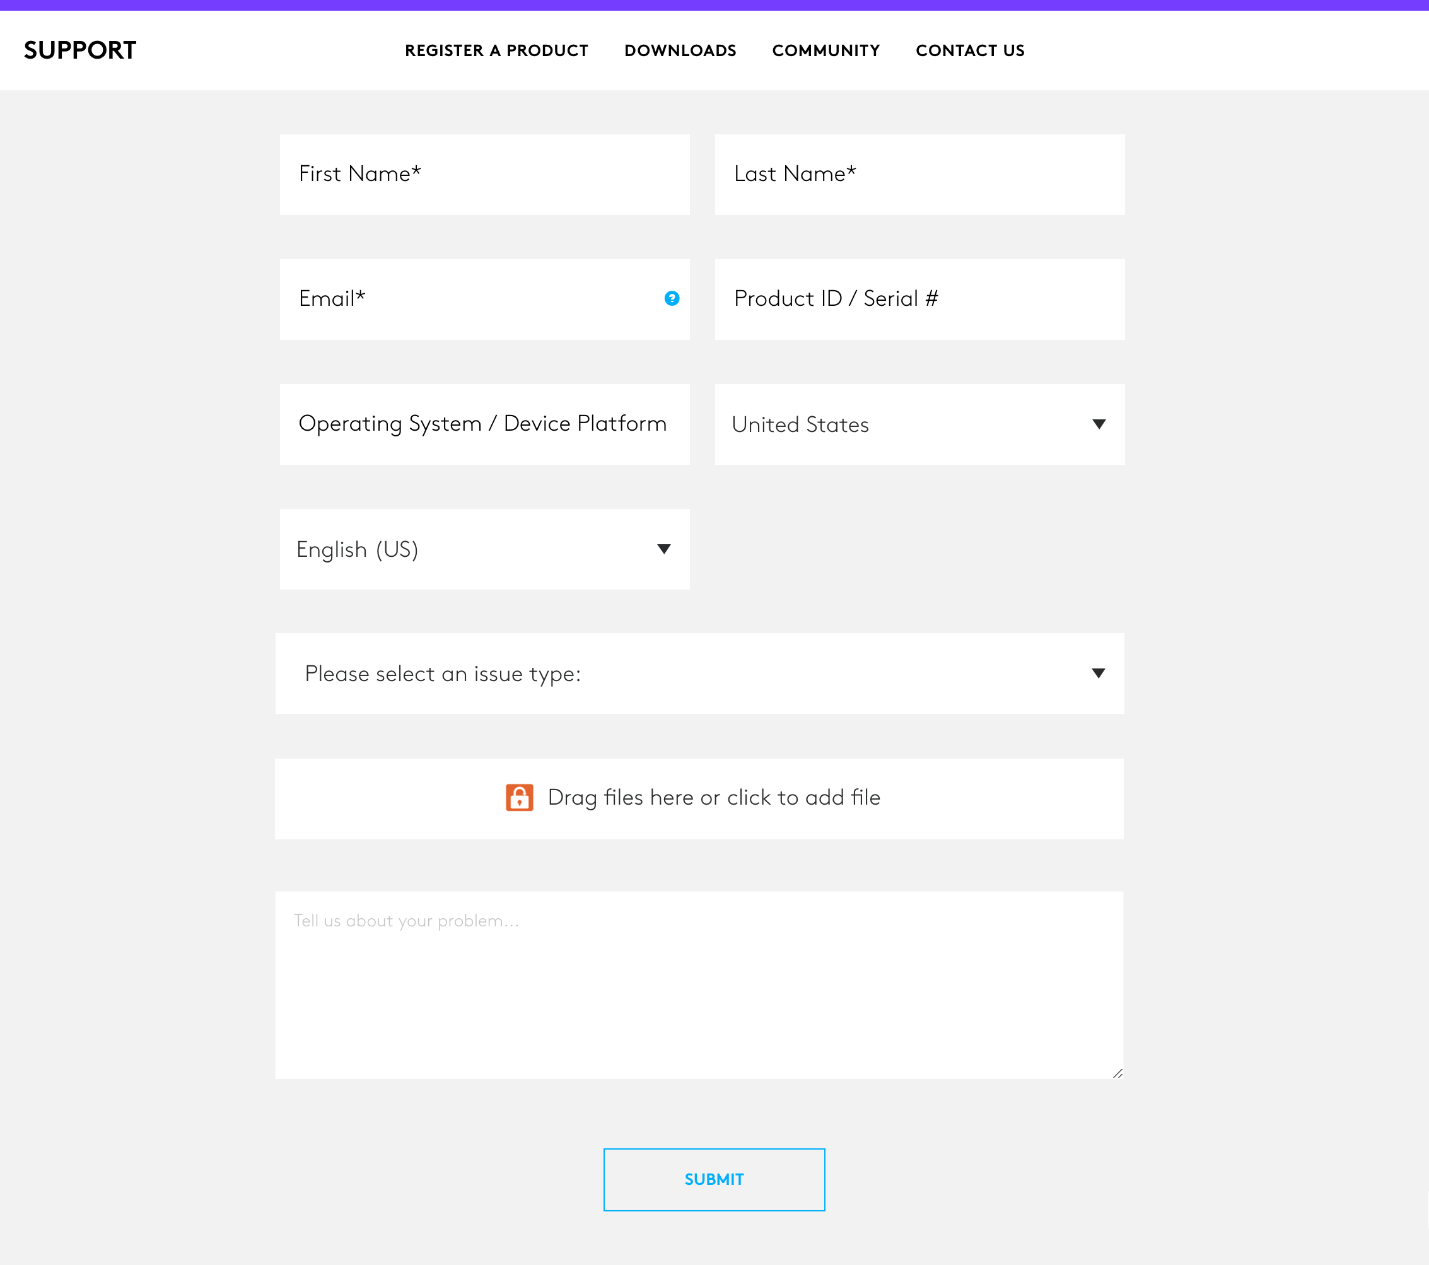Go to Downloads page
This screenshot has height=1265, width=1429.
click(680, 50)
